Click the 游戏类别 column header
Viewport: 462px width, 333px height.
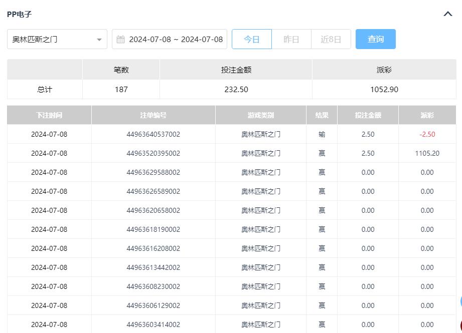(x=261, y=115)
